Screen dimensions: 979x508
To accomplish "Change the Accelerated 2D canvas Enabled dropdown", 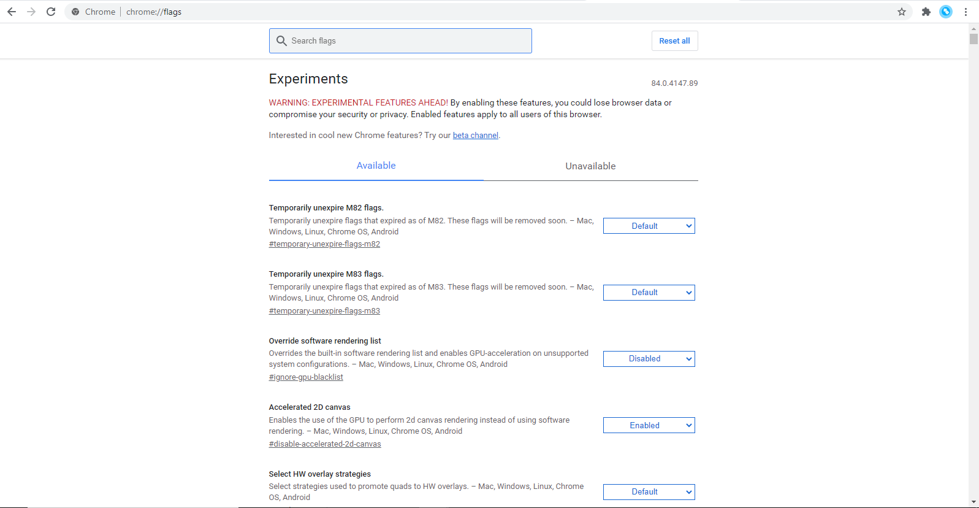I will (649, 425).
